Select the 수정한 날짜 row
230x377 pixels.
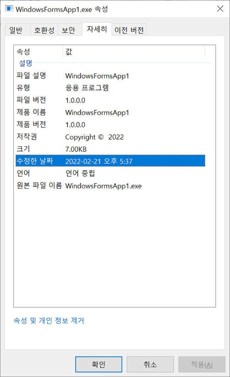(110, 161)
